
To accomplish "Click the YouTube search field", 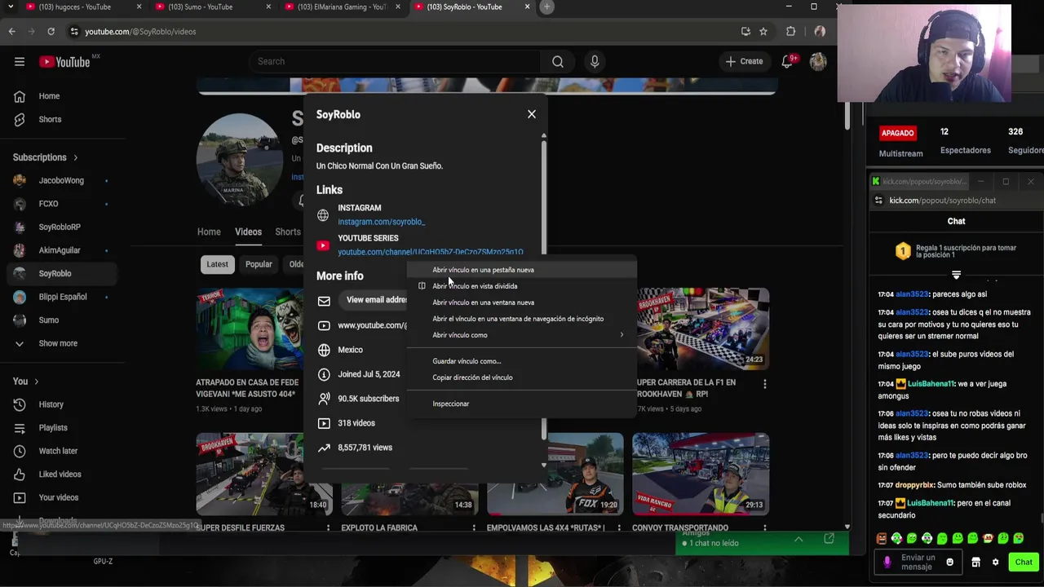I will (x=396, y=61).
